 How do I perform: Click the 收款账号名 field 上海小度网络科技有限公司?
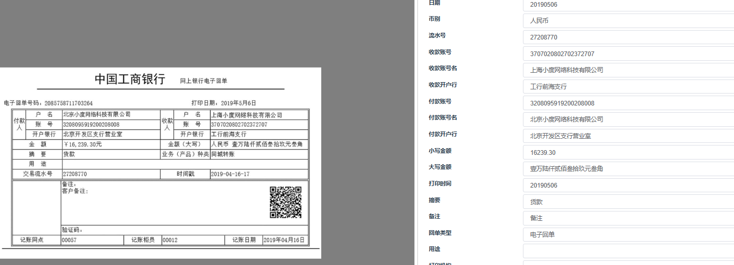click(628, 70)
